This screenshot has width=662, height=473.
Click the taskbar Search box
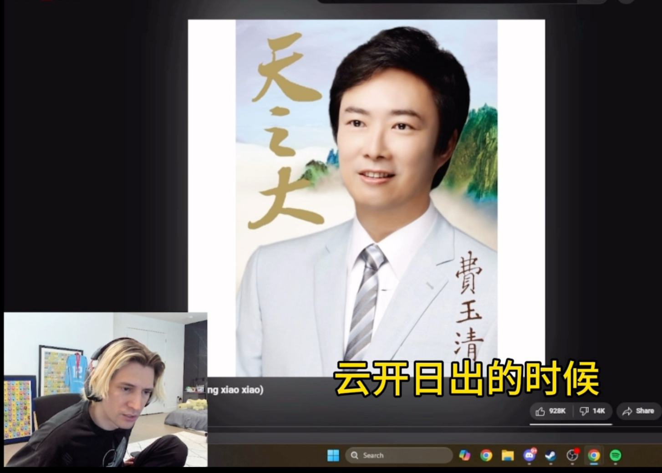click(399, 455)
